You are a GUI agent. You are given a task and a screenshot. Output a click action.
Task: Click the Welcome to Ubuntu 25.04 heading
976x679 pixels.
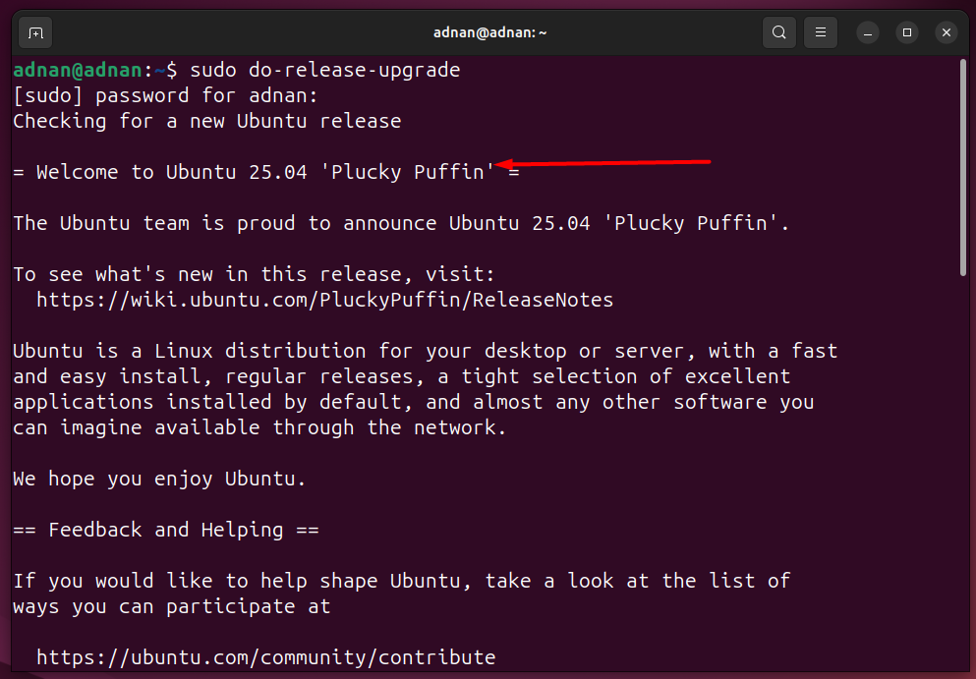(265, 172)
